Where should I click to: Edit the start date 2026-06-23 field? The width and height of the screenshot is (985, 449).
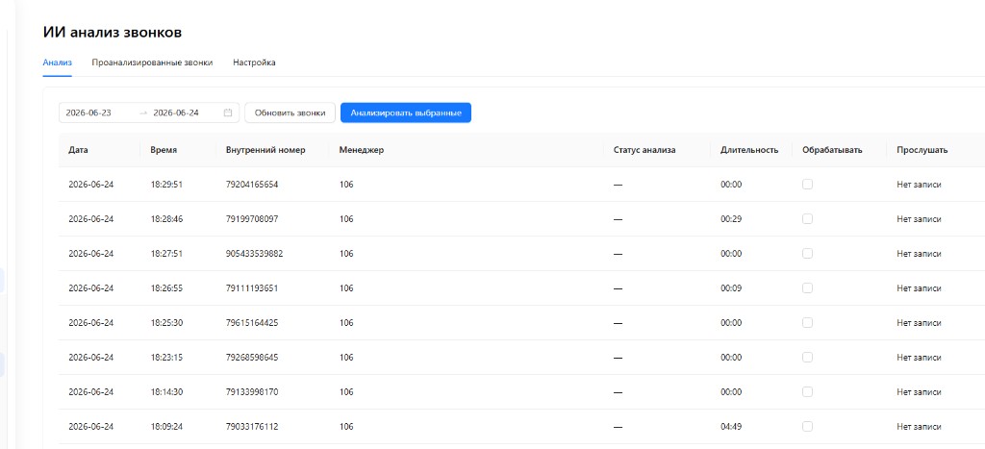coord(88,113)
